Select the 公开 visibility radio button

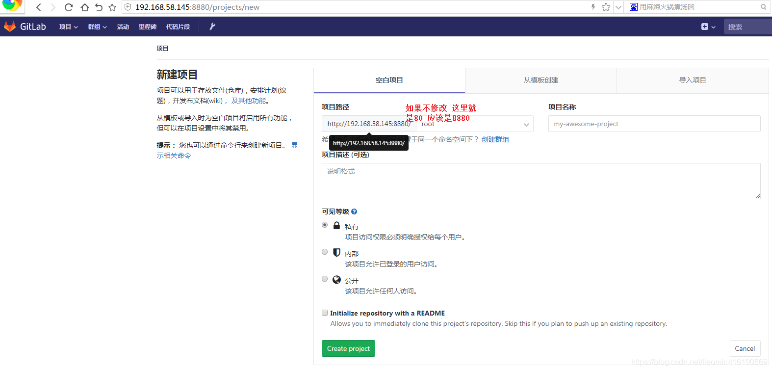pyautogui.click(x=325, y=279)
